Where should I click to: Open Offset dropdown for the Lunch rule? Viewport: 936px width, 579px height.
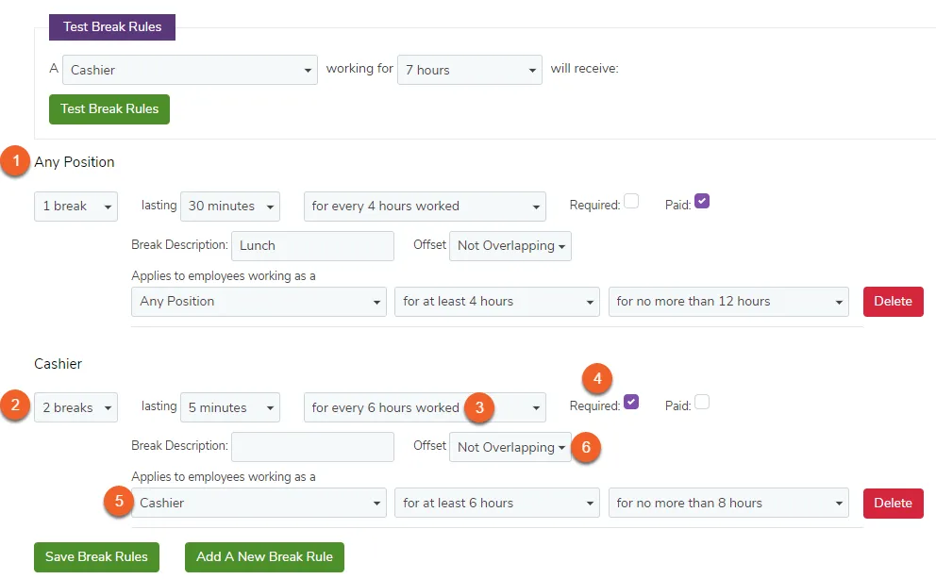click(510, 246)
